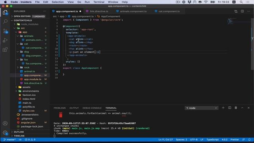Image resolution: width=254 pixels, height=143 pixels.
Task: Click the Prettier status bar item
Action: coord(235,139)
